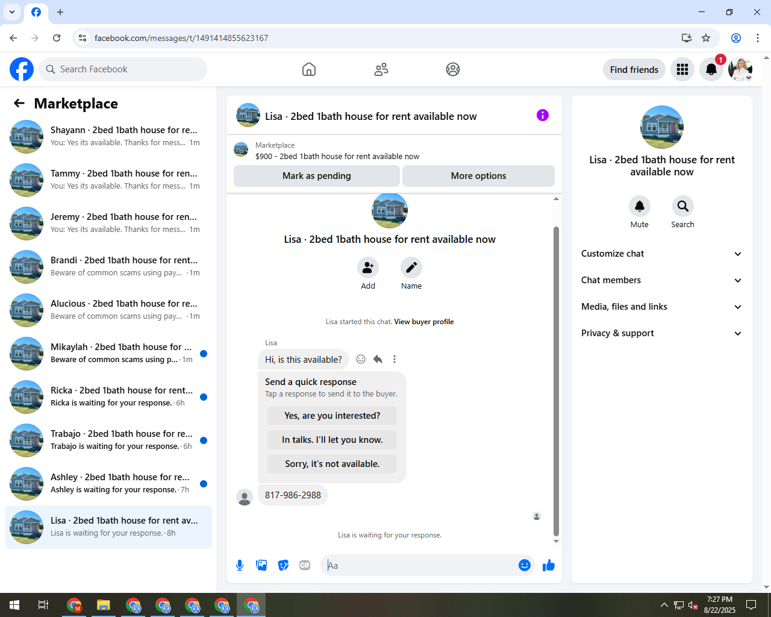
Task: Open the Windows Start menu
Action: (x=14, y=605)
